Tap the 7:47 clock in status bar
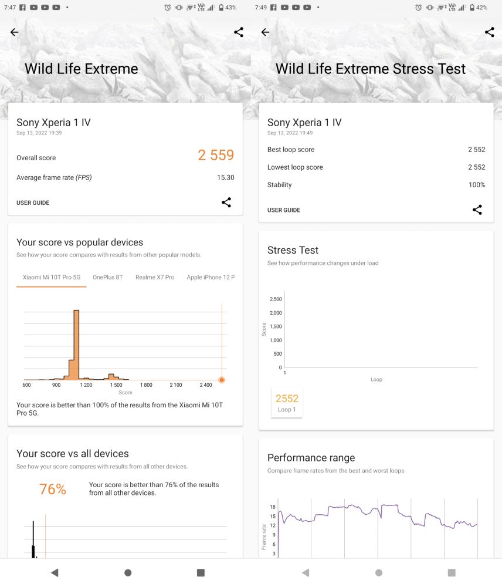Image resolution: width=502 pixels, height=587 pixels. pos(10,7)
